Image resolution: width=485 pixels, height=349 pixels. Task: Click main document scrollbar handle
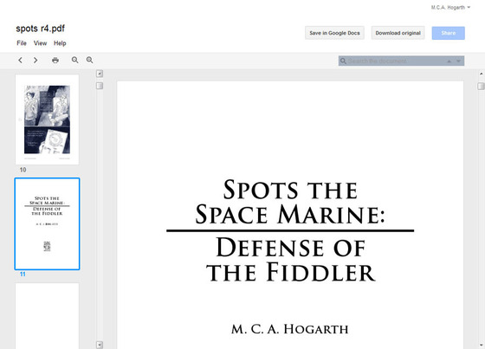[481, 86]
